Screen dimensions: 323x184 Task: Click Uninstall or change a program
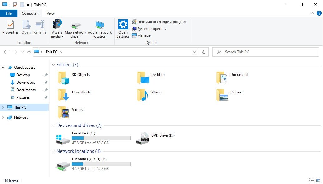159,22
